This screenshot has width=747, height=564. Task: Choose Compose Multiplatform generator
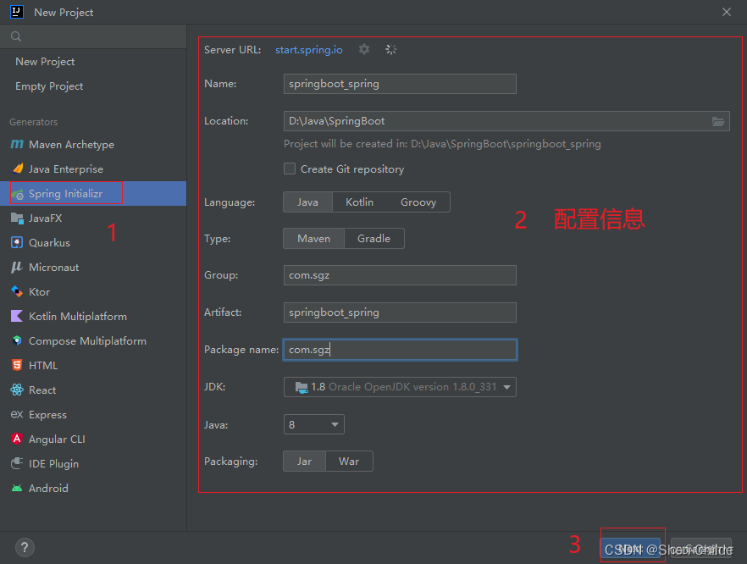pyautogui.click(x=87, y=341)
